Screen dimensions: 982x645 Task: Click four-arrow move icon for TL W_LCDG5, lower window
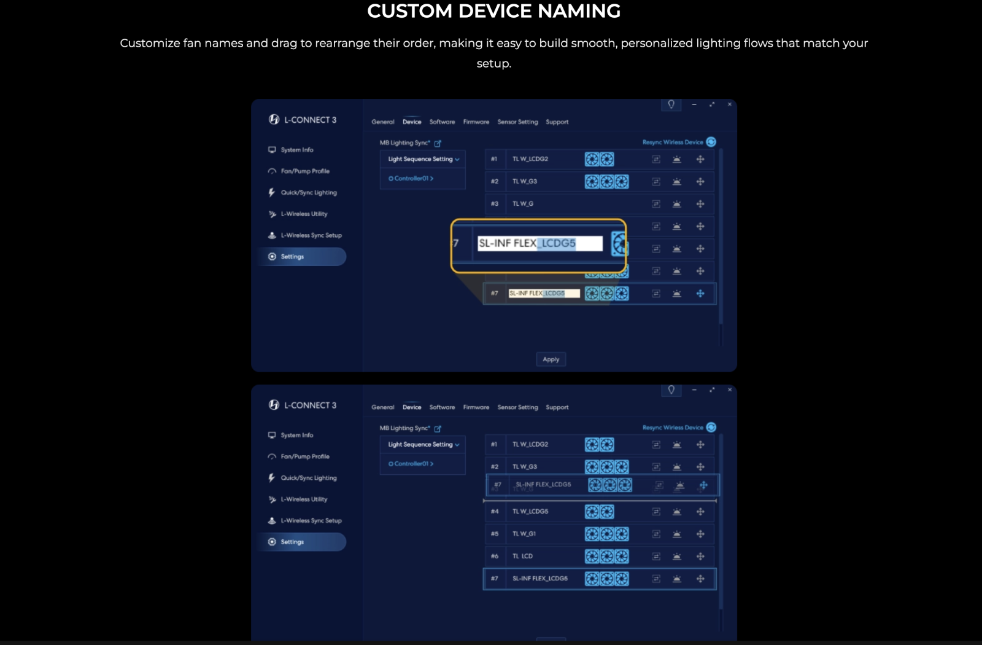pos(700,512)
